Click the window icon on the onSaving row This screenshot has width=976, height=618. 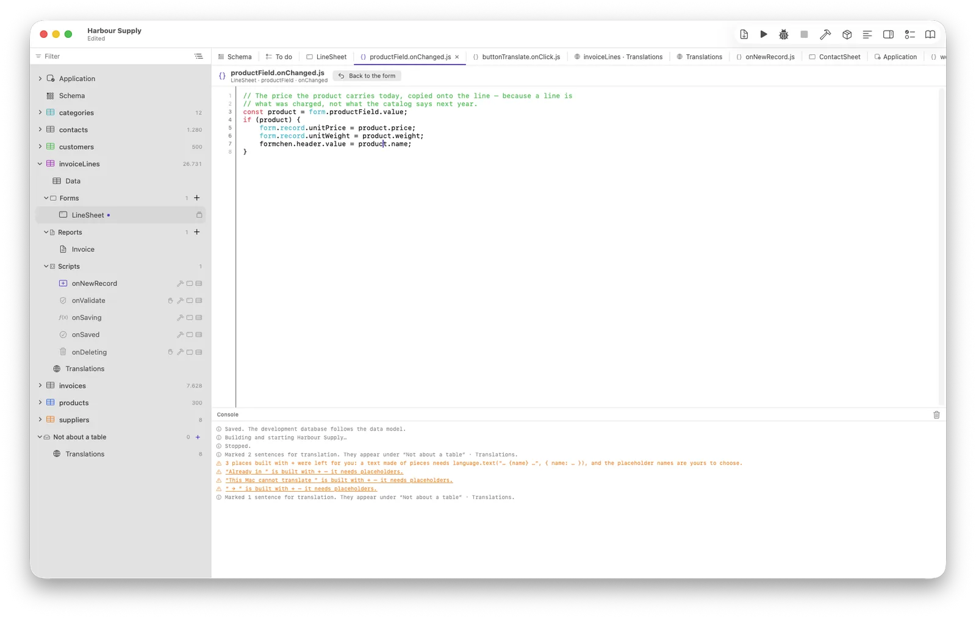[x=190, y=318]
